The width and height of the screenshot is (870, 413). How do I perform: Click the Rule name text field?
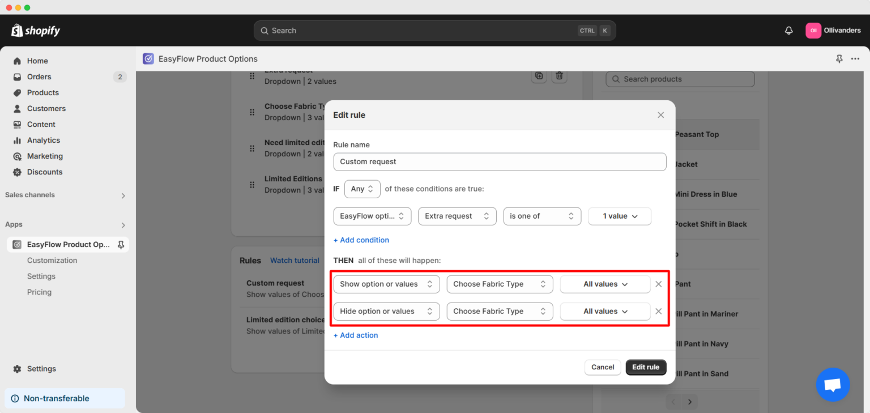tap(500, 161)
